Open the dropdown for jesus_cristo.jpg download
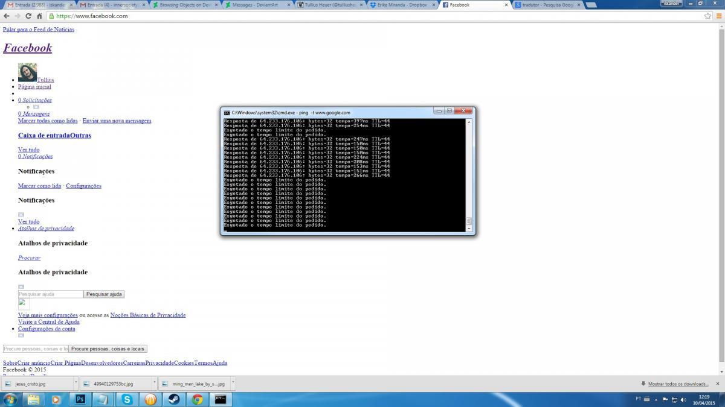Viewport: 725px width, 407px height. [76, 383]
